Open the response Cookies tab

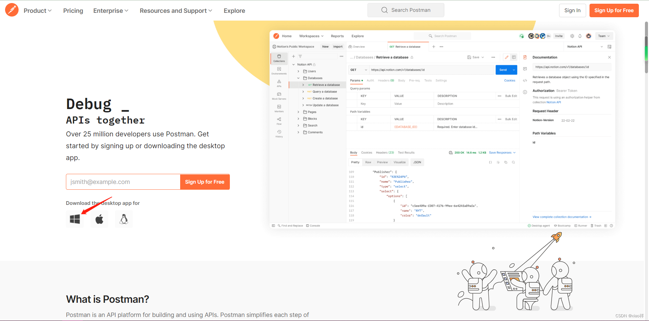[366, 153]
